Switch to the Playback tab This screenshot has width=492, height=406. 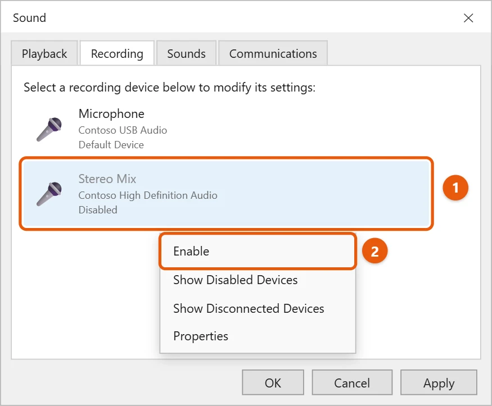44,53
